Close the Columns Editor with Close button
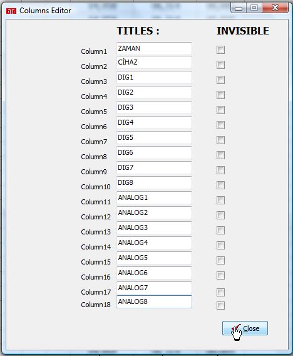 point(245,328)
